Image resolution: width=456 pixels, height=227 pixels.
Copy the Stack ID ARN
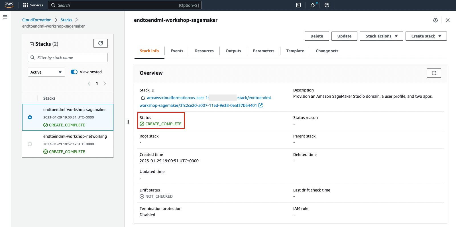tap(143, 98)
